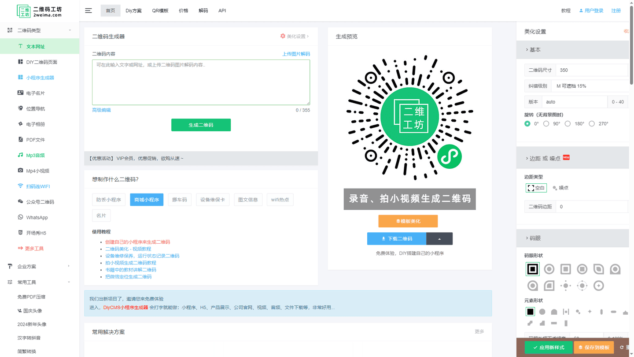Click the 生成二维码 button
Screen dimensions: 634x357
[201, 125]
